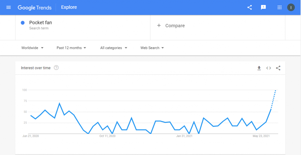Add a Compare search term

(171, 26)
